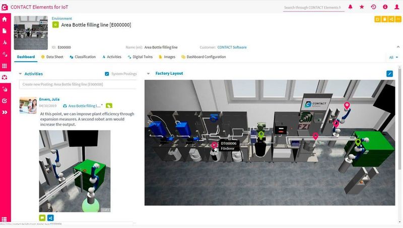
Task: Click the yellow delete action button
Action: [x=384, y=19]
